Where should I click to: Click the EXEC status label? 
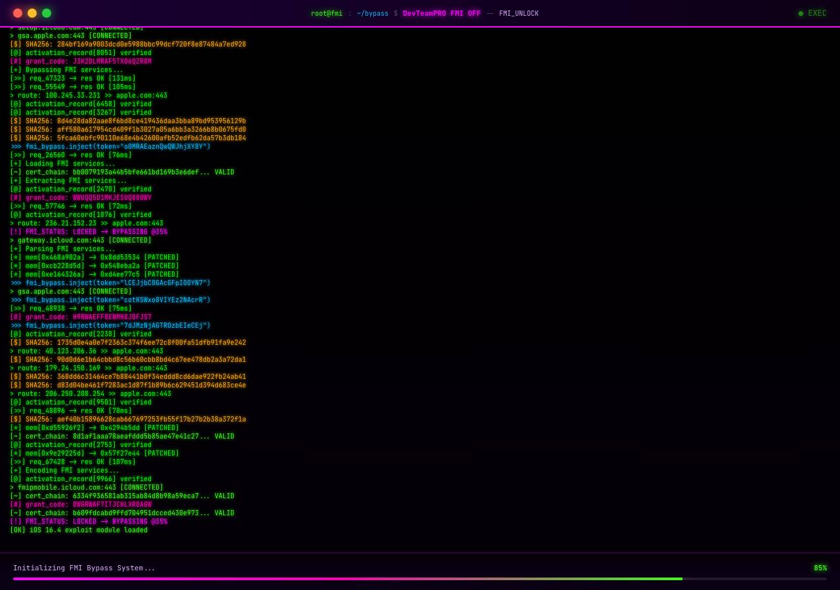tap(817, 13)
